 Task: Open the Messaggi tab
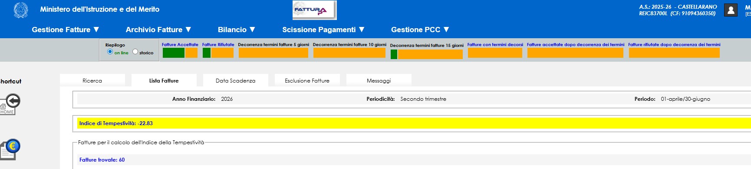point(379,80)
